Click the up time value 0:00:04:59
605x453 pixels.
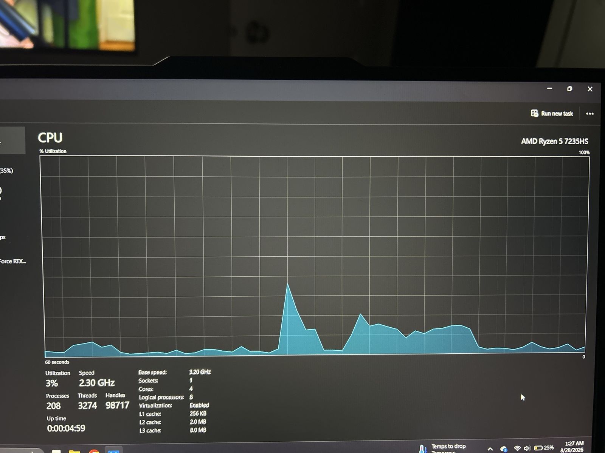click(x=66, y=428)
